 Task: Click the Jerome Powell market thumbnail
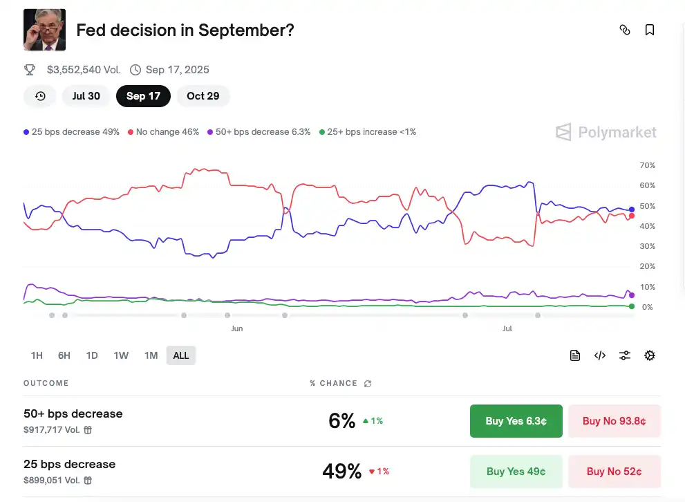[x=45, y=30]
